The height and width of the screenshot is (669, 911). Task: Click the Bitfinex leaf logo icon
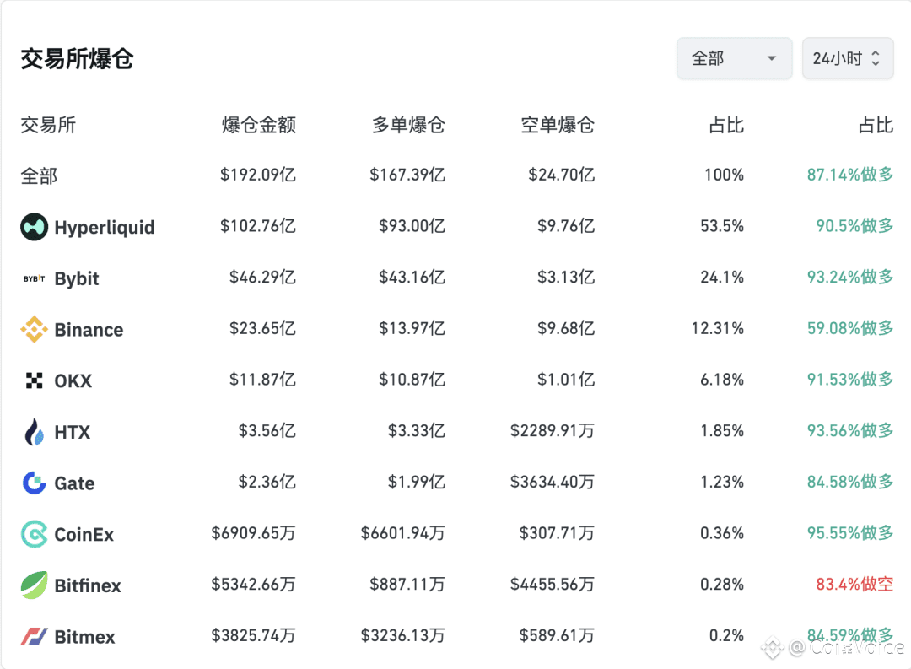click(35, 585)
